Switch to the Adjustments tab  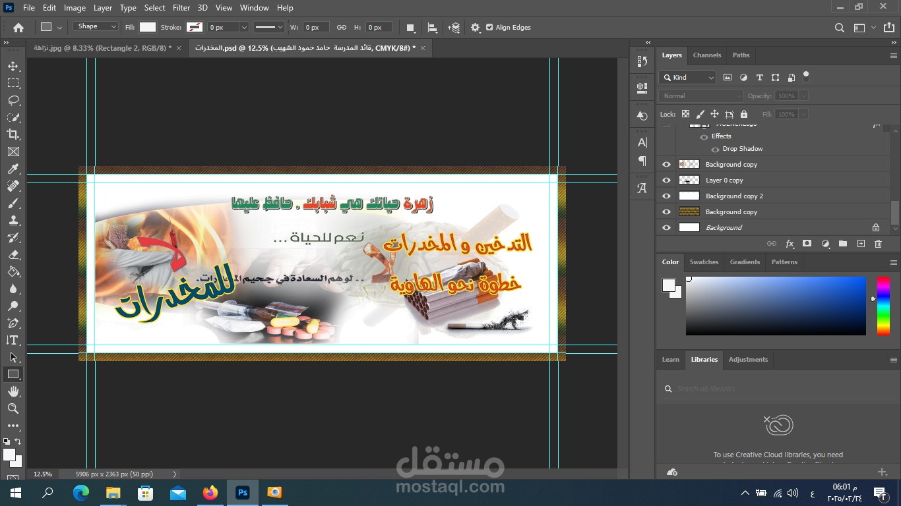coord(748,360)
